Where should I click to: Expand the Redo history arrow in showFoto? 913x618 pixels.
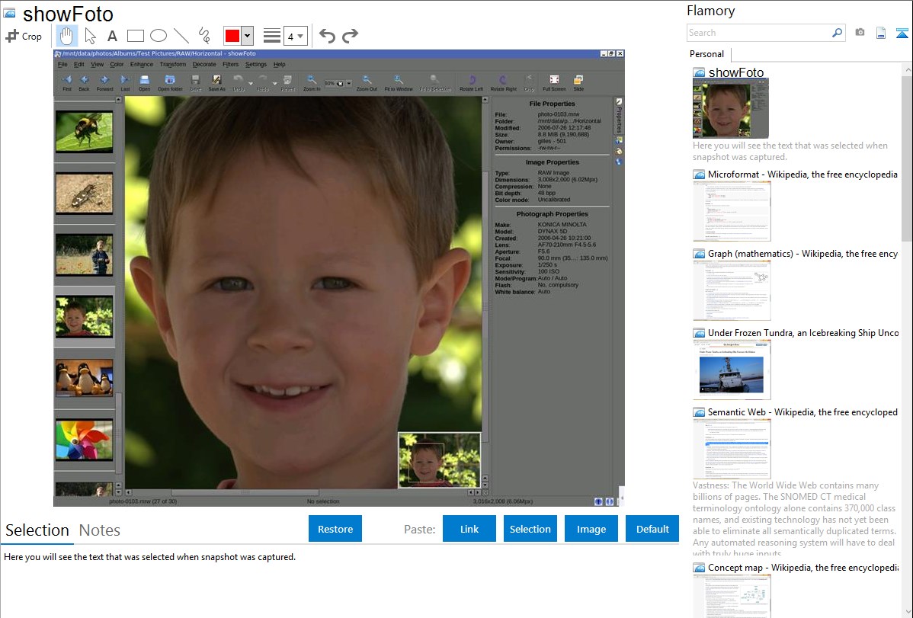(275, 84)
